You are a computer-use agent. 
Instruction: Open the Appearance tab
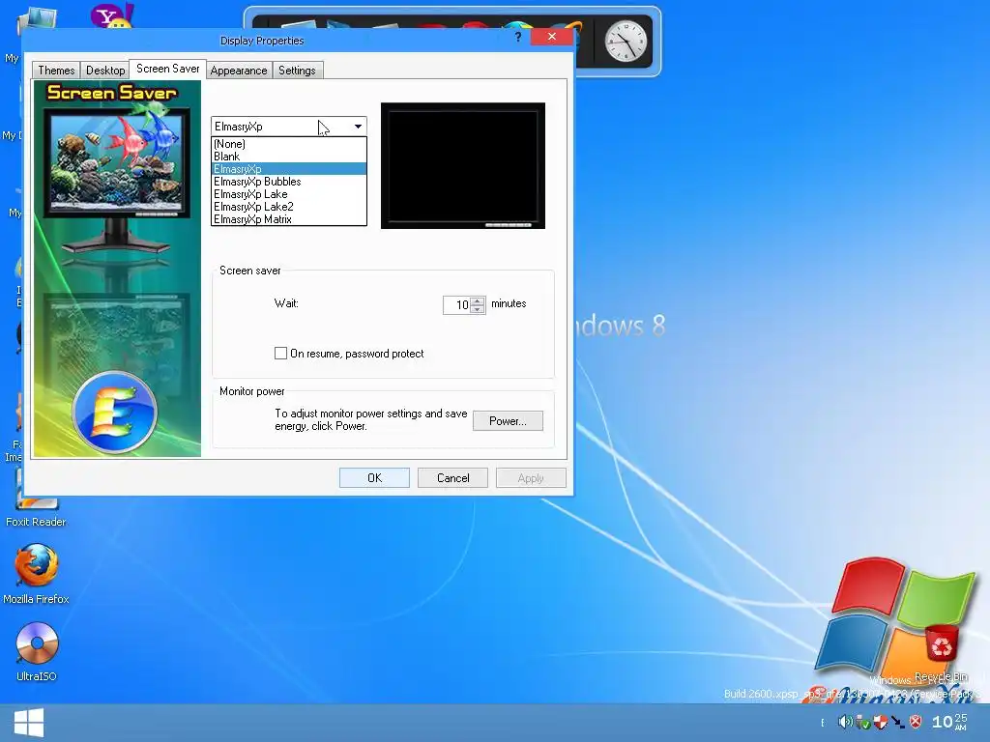tap(239, 70)
